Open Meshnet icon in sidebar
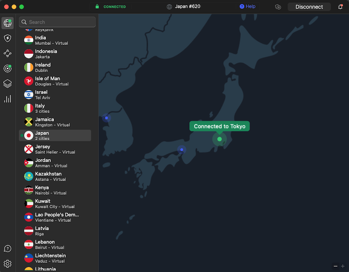349x272 pixels. tap(7, 53)
